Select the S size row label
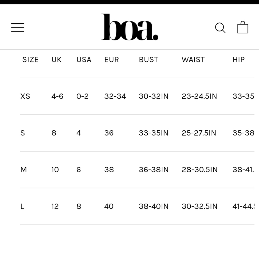 [23, 133]
